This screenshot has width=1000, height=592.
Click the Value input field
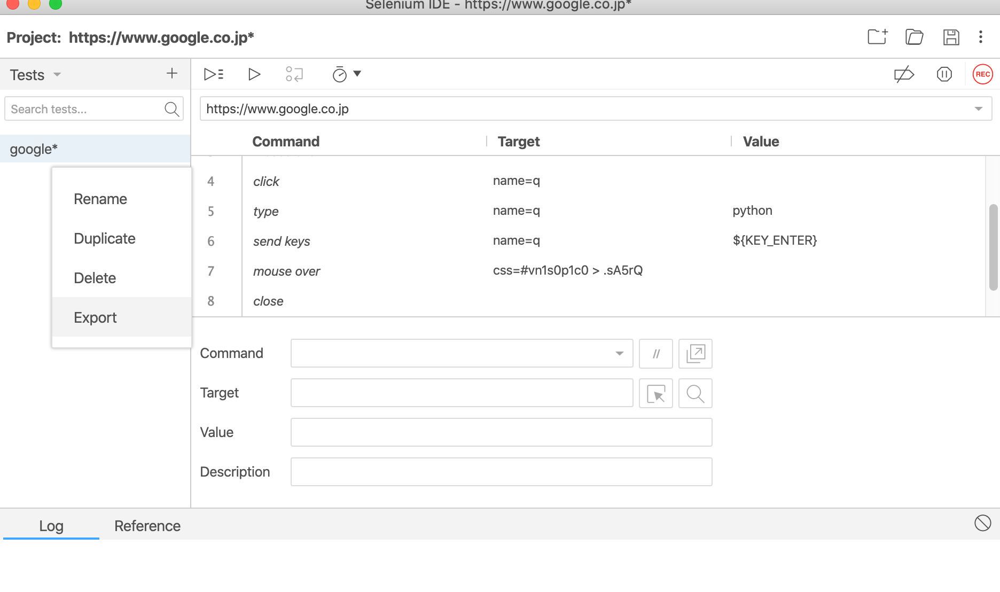click(502, 432)
